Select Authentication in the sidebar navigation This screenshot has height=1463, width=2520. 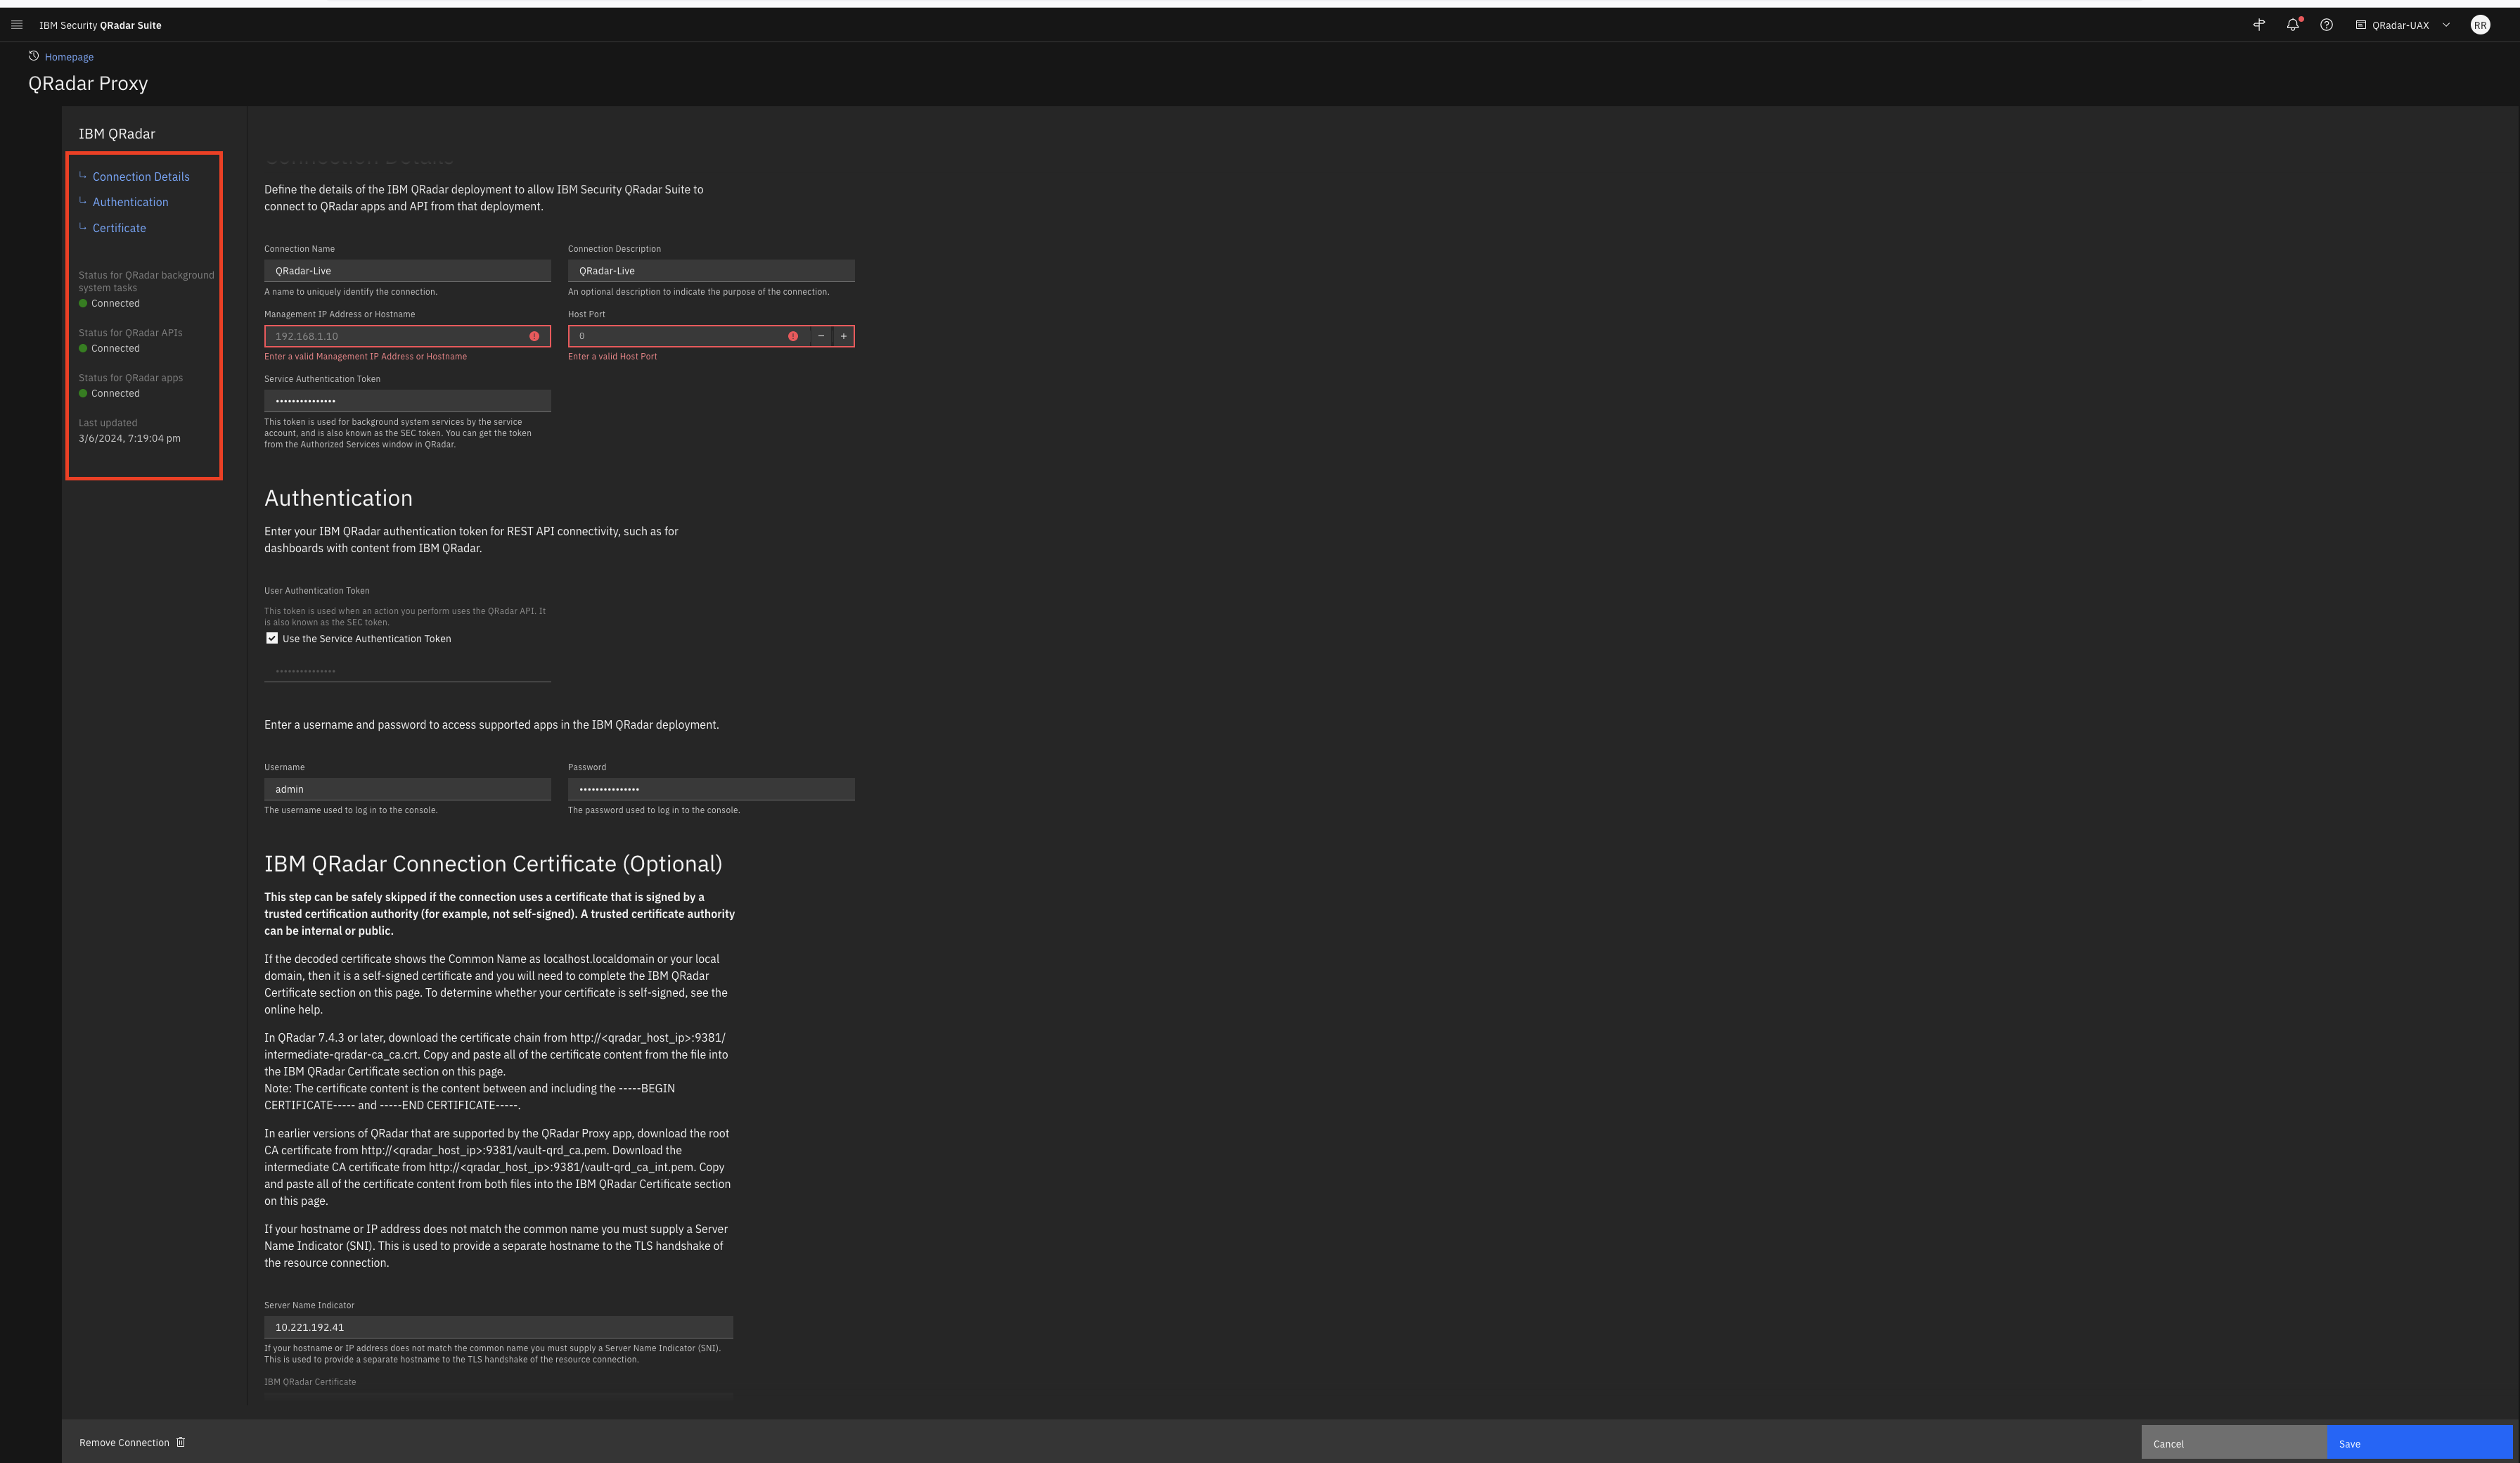point(131,202)
